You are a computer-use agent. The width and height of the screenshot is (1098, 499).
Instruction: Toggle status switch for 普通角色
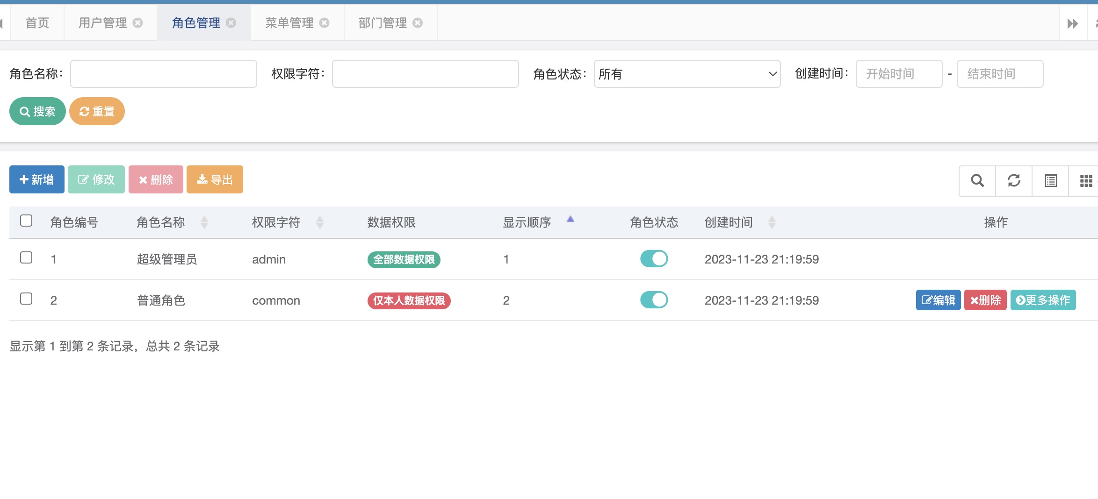(654, 299)
